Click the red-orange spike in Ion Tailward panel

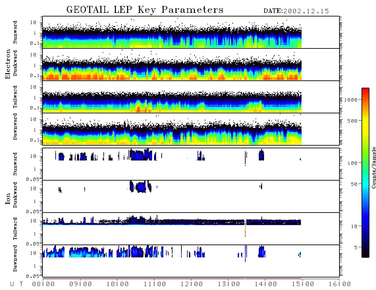(245, 231)
